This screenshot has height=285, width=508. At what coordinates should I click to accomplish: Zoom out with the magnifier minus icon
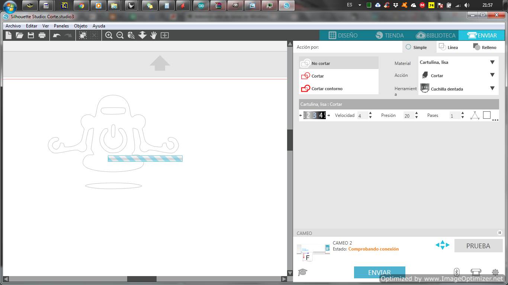(x=120, y=35)
